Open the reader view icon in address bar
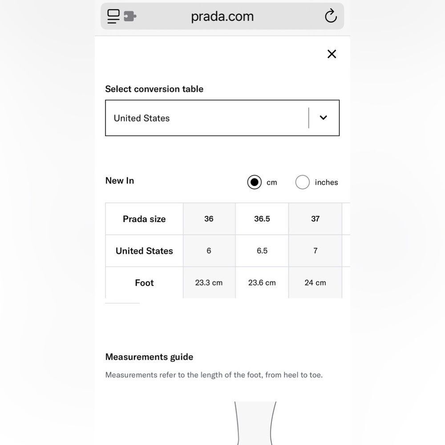 point(113,16)
